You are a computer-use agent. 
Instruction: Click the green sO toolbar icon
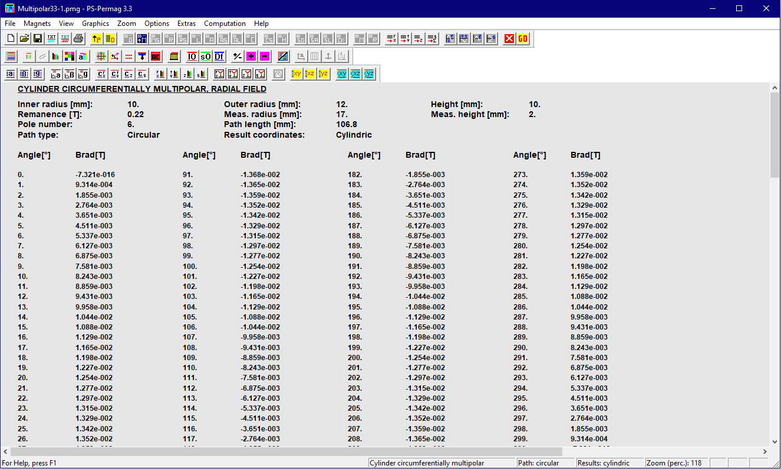coord(206,56)
